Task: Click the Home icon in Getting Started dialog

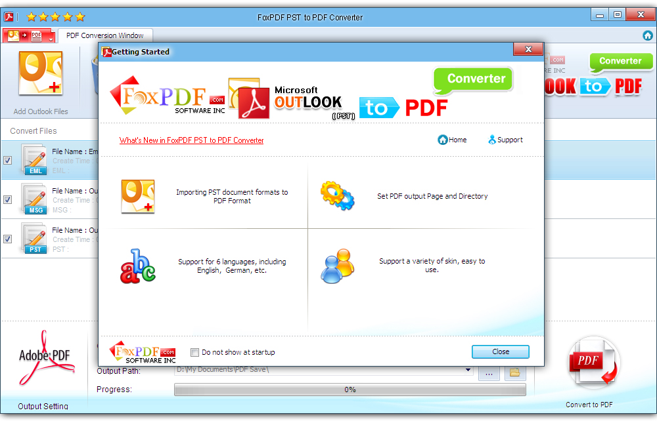Action: (x=442, y=140)
